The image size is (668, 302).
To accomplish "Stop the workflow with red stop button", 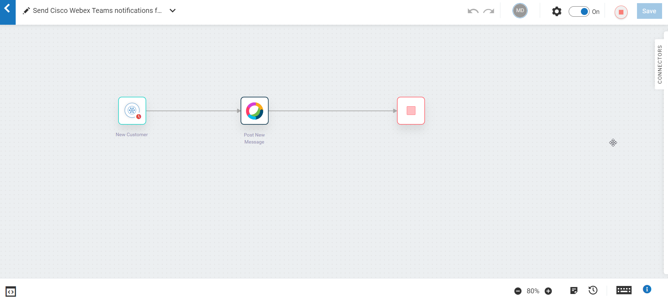I will tap(621, 12).
